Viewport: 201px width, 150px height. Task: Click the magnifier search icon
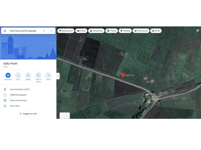[44, 31]
